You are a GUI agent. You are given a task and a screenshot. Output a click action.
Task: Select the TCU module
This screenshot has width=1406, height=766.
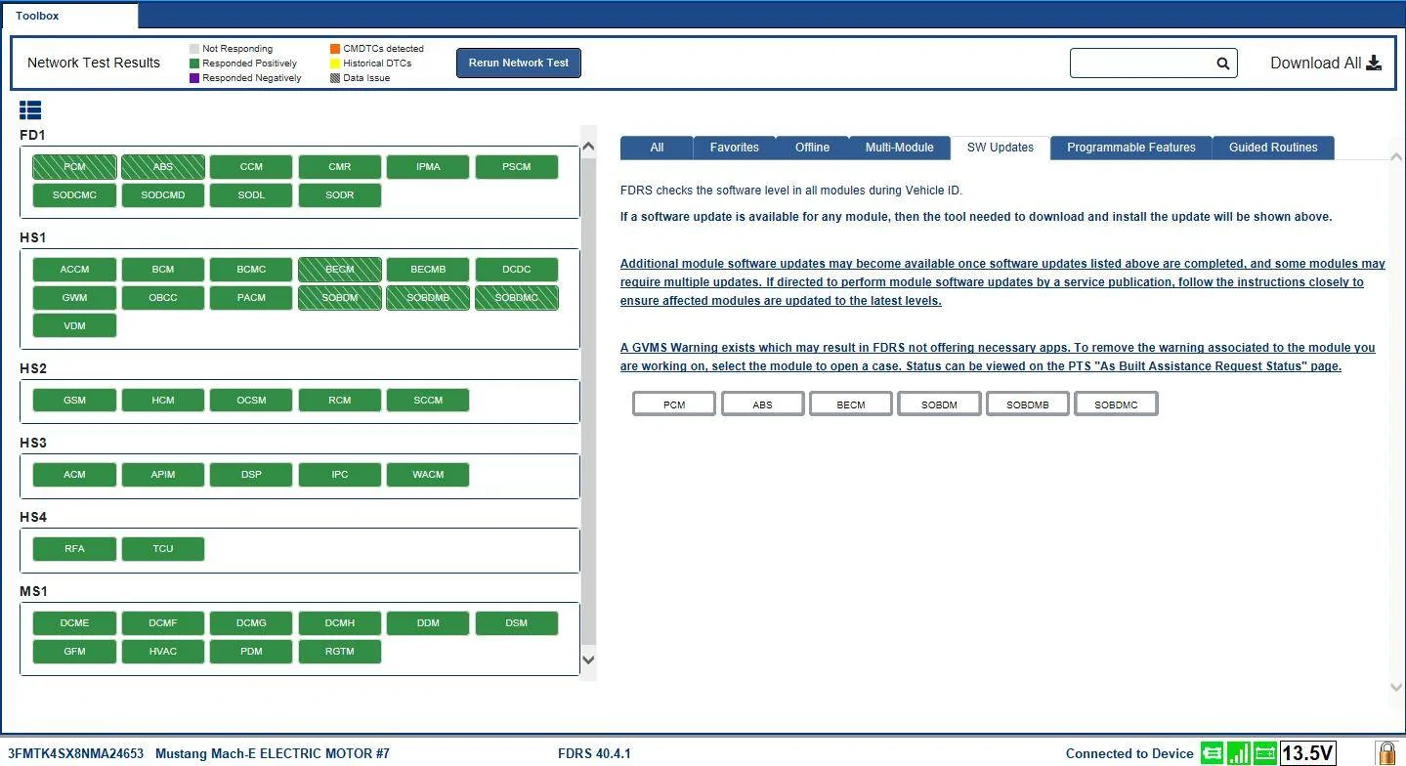(x=163, y=549)
